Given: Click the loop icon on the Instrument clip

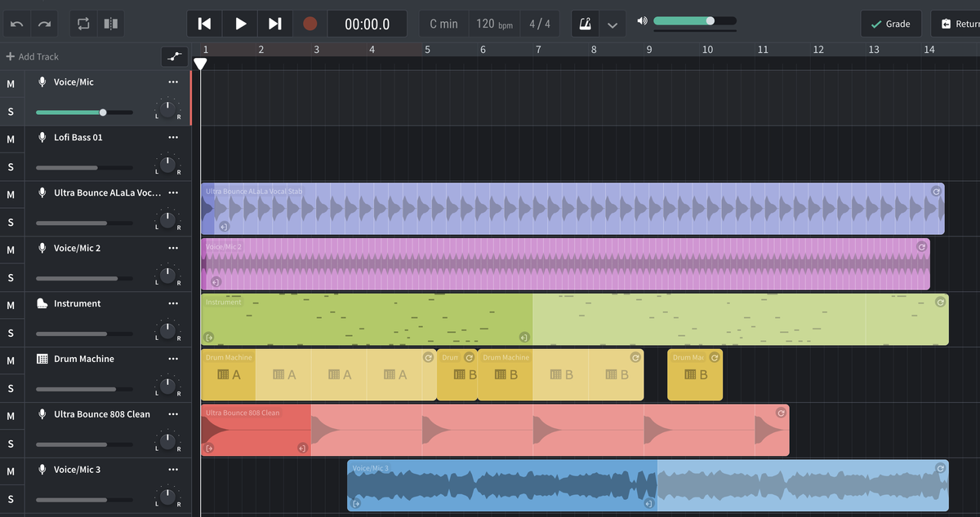Looking at the screenshot, I should [940, 302].
